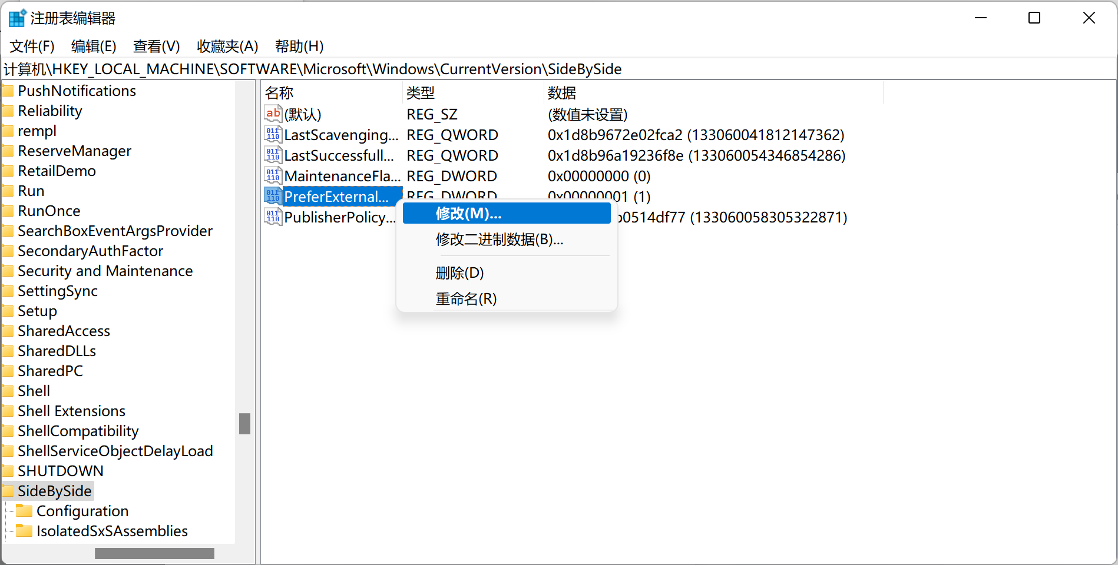This screenshot has height=565, width=1118.
Task: Click REG_QWORD type of LastScavenging row
Action: [x=452, y=135]
